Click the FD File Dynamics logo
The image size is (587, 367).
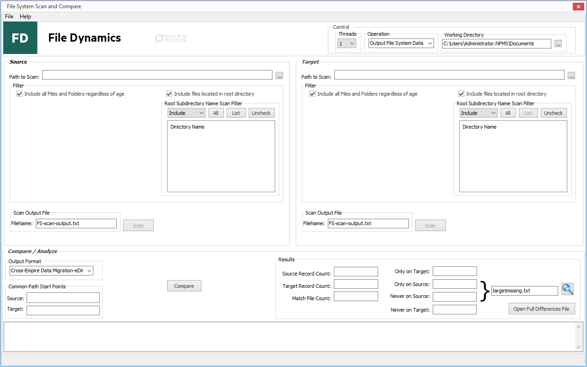[x=21, y=38]
